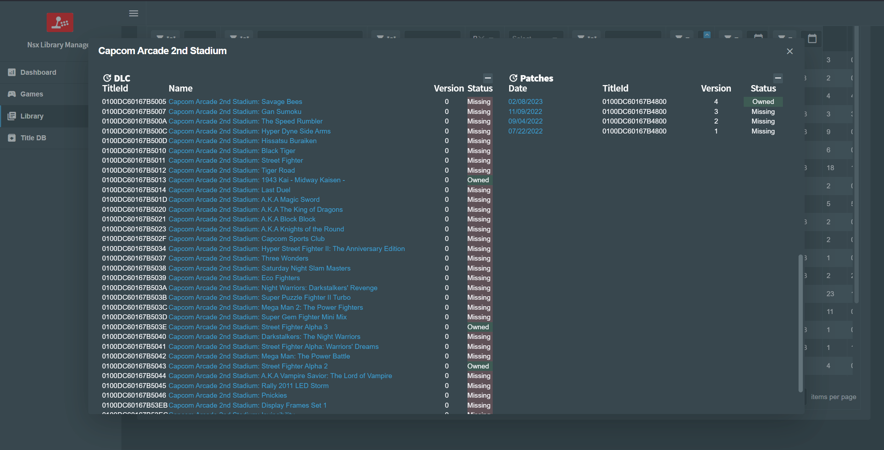Screen dimensions: 884x450
Task: Open the A.K.A Magic Sword link
Action: (x=244, y=199)
